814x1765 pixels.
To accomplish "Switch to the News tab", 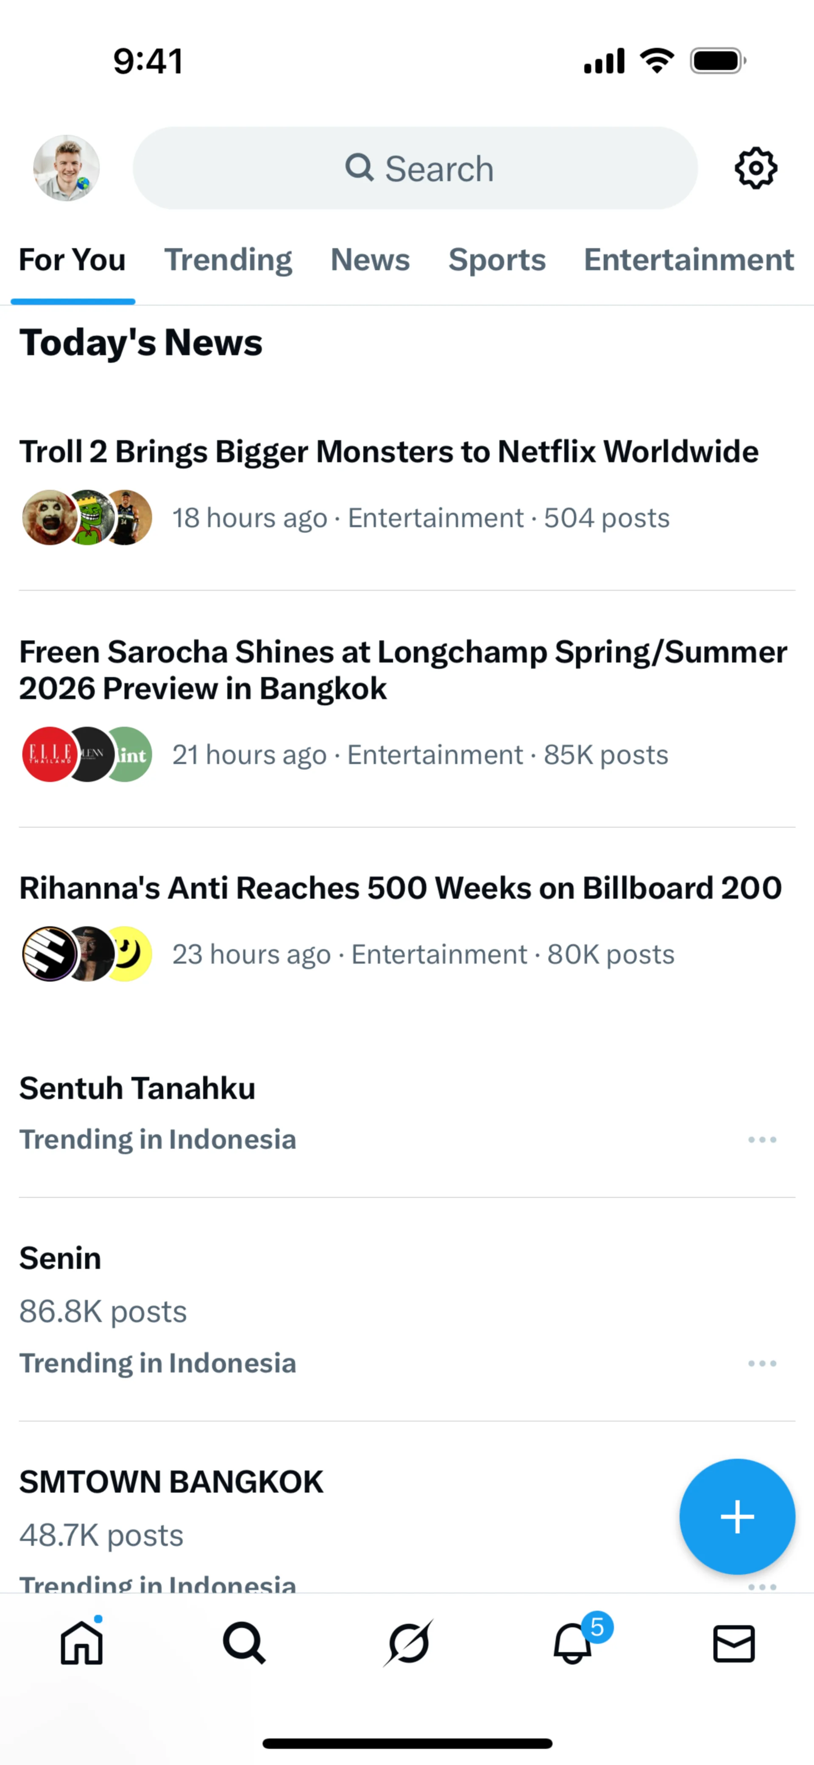I will tap(370, 260).
